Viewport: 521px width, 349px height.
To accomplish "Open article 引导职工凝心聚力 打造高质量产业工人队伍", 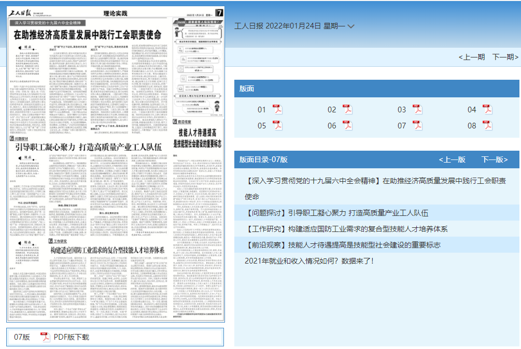I will tap(338, 213).
